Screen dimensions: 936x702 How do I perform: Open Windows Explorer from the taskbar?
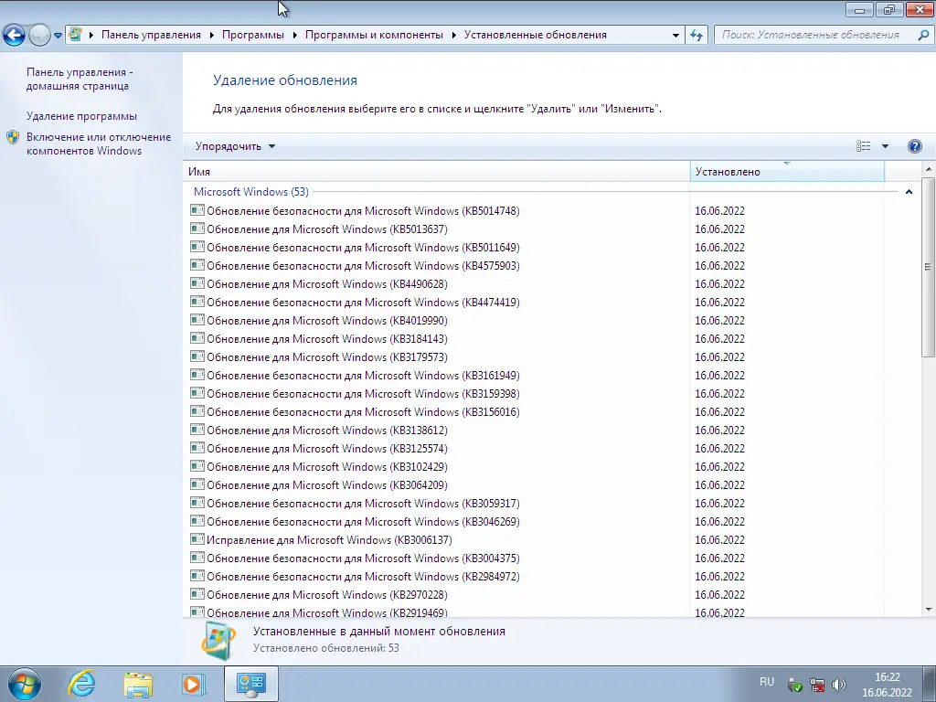[138, 684]
